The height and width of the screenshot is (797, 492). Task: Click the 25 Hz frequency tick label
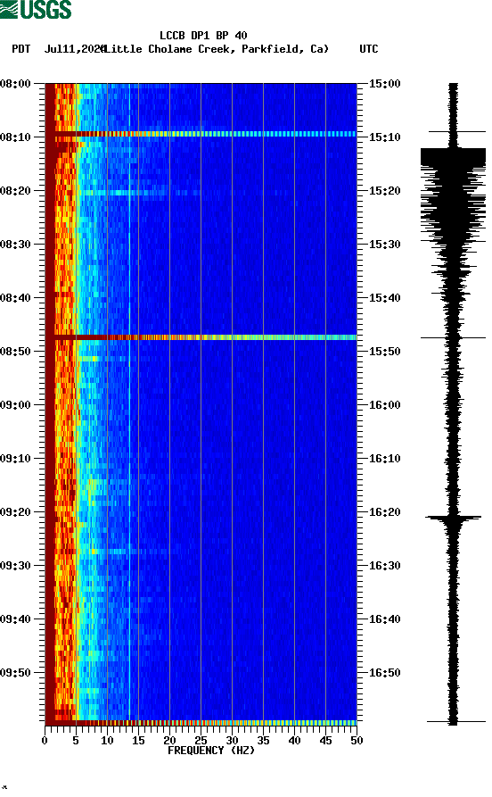pyautogui.click(x=201, y=741)
